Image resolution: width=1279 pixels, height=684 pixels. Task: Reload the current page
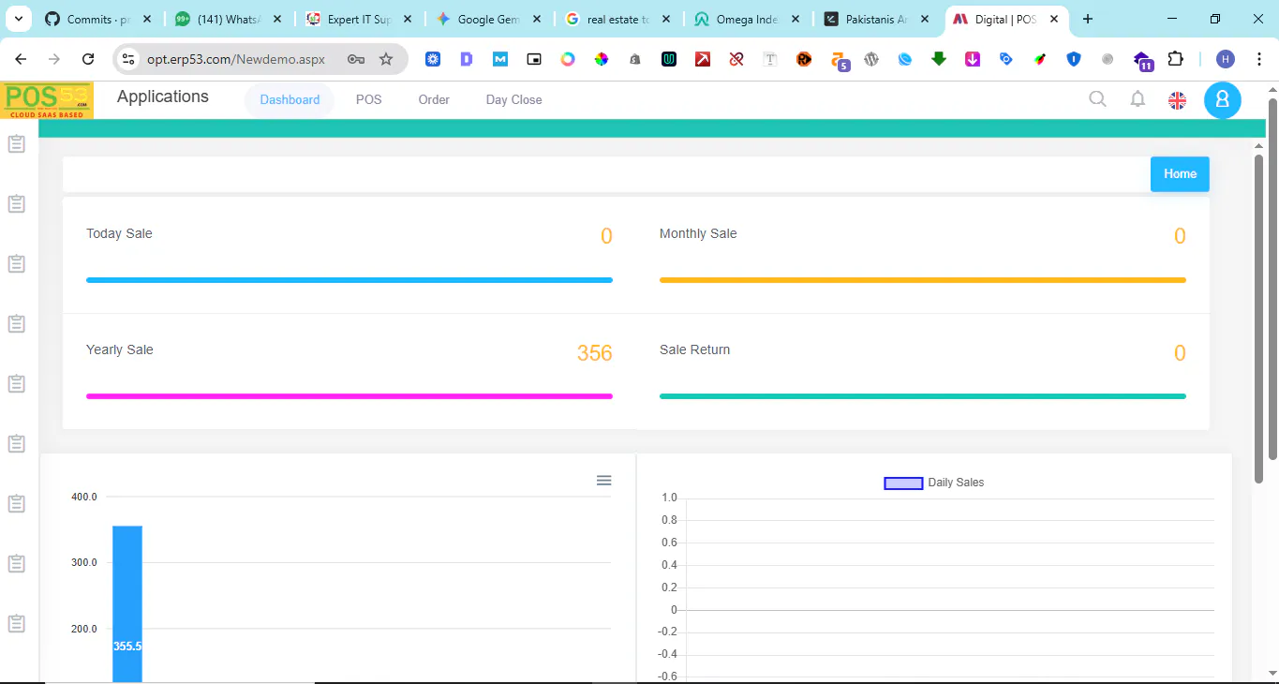coord(88,59)
